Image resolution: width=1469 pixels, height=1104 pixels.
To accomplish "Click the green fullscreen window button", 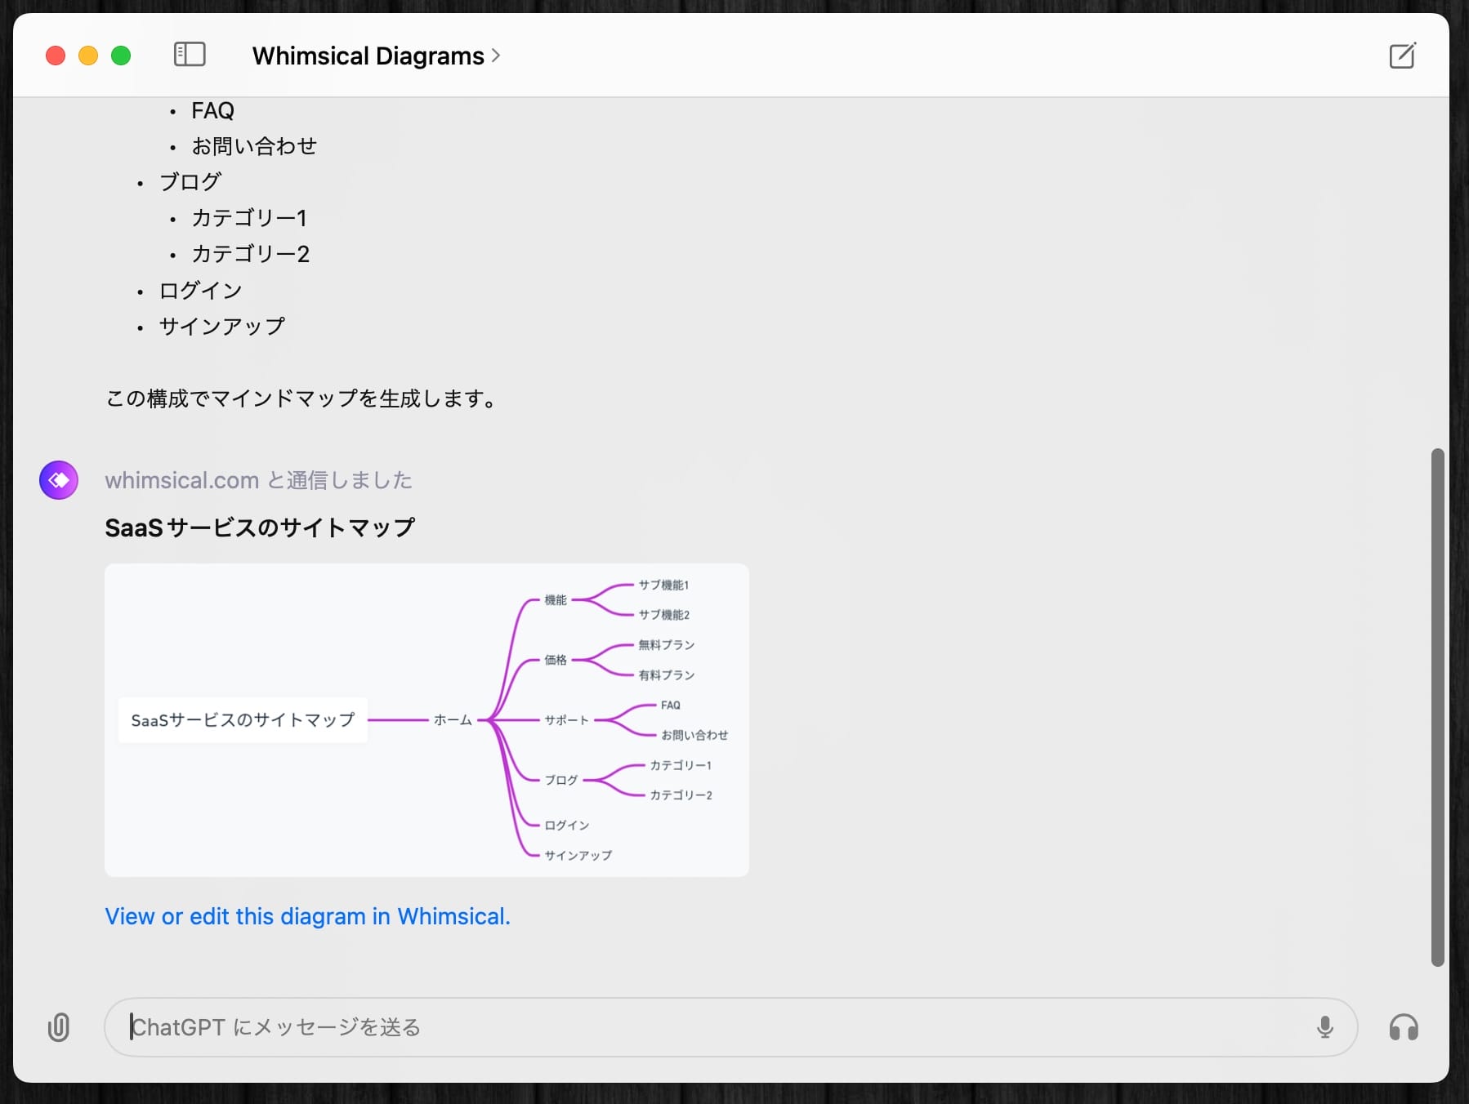I will click(x=121, y=56).
